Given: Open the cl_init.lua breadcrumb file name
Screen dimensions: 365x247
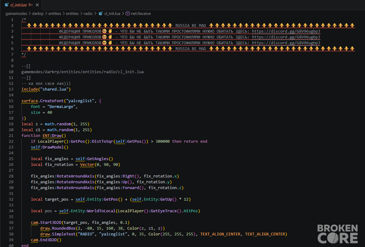Looking at the screenshot, I should 112,13.
